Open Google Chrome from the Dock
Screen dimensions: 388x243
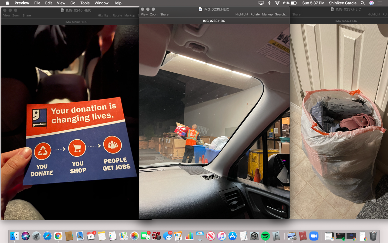[58, 236]
